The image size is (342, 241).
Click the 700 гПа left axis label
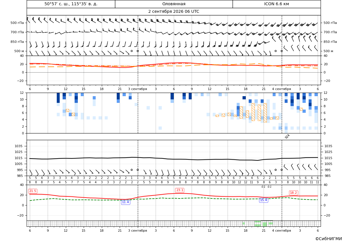(17, 32)
